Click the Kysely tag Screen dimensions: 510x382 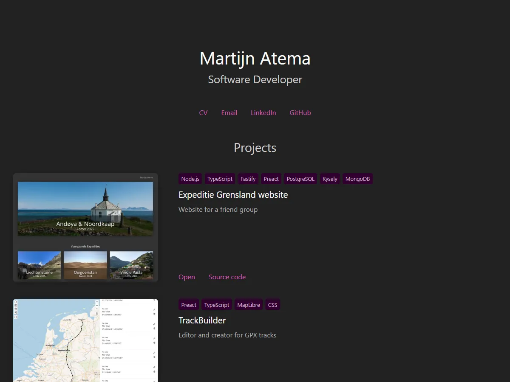pos(330,179)
